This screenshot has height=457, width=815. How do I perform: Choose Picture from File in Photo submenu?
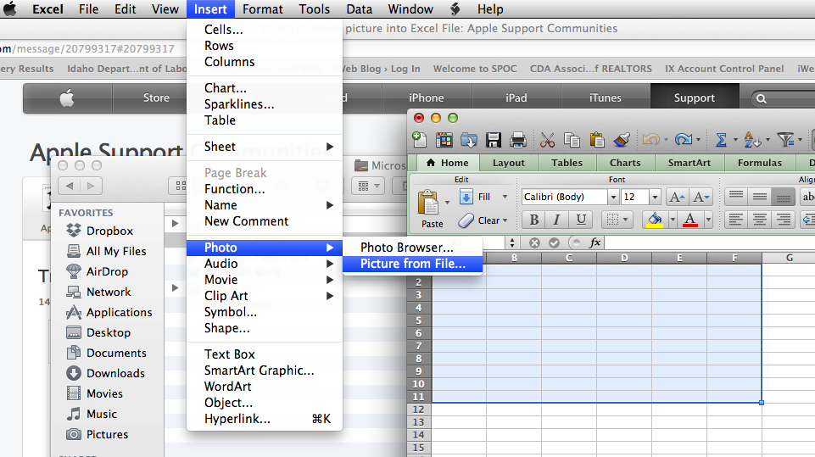413,264
